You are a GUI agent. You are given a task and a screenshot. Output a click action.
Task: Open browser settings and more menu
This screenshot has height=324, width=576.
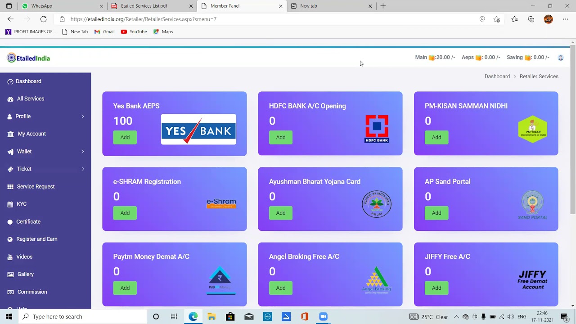point(565,19)
